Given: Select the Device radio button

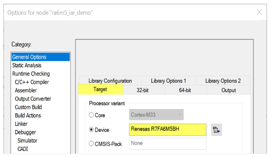Looking at the screenshot, I should point(91,129).
